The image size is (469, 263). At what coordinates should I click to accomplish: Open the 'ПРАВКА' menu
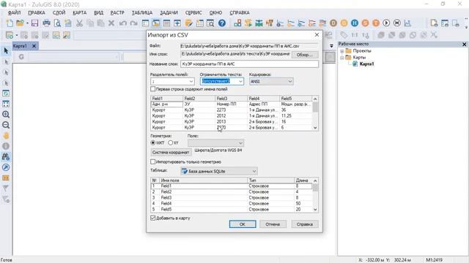37,13
